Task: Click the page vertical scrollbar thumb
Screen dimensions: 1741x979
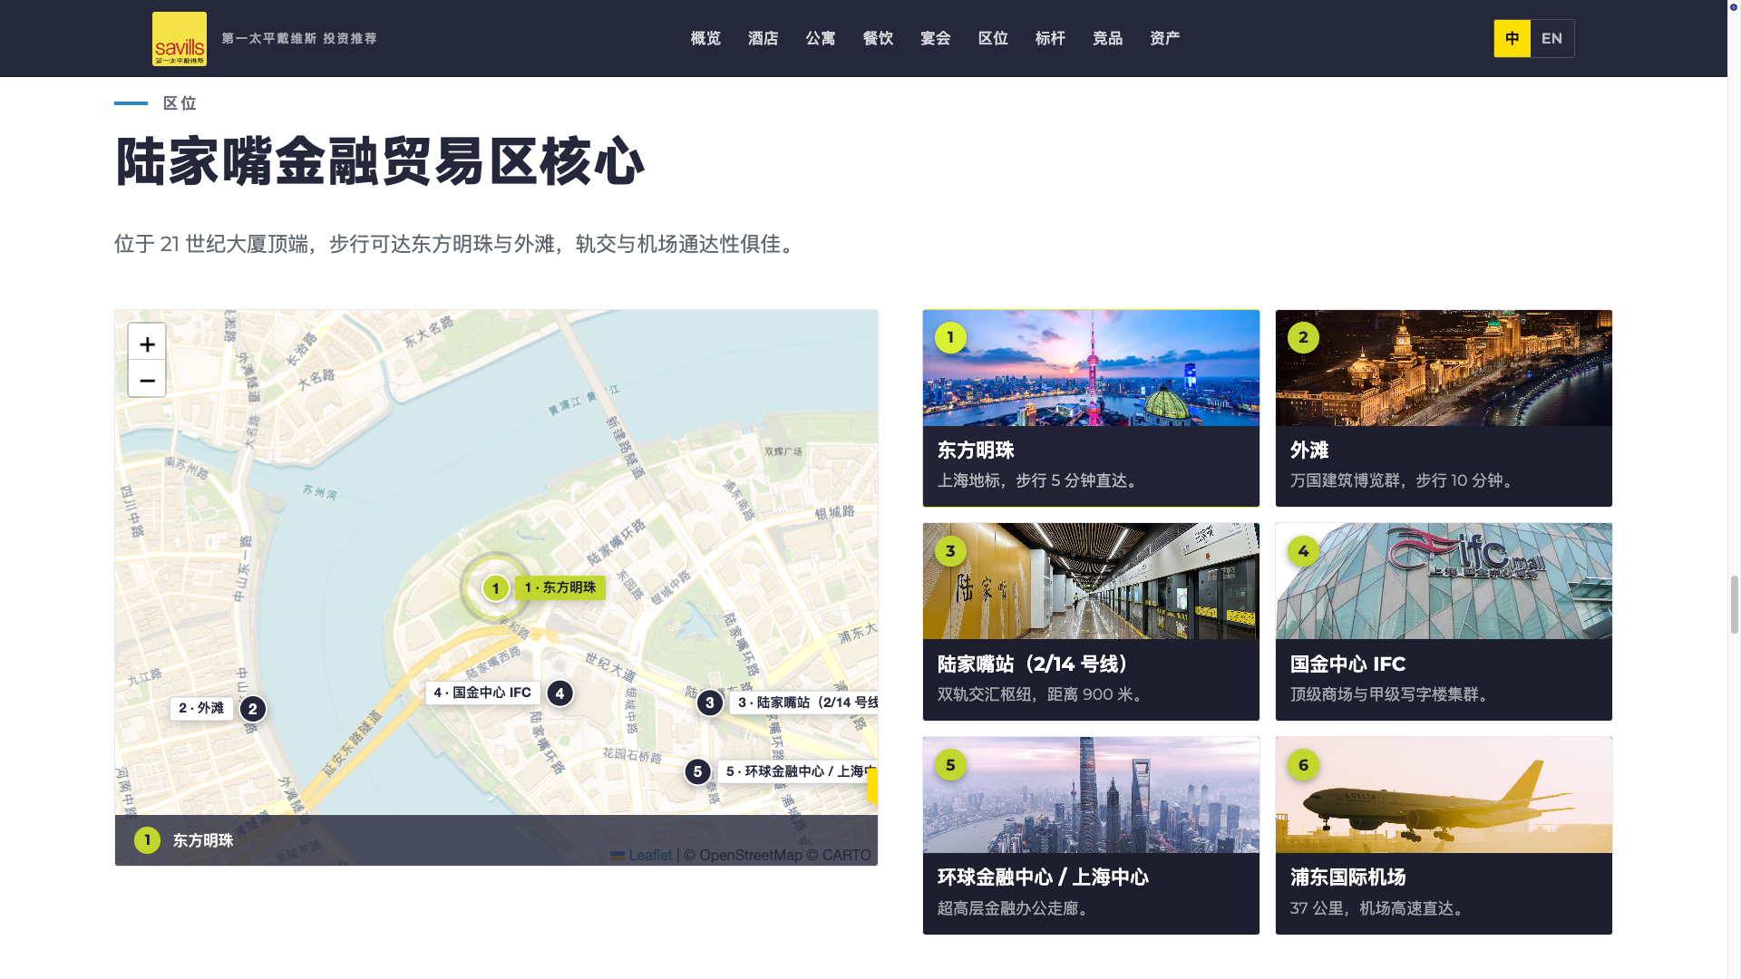Action: [1734, 604]
